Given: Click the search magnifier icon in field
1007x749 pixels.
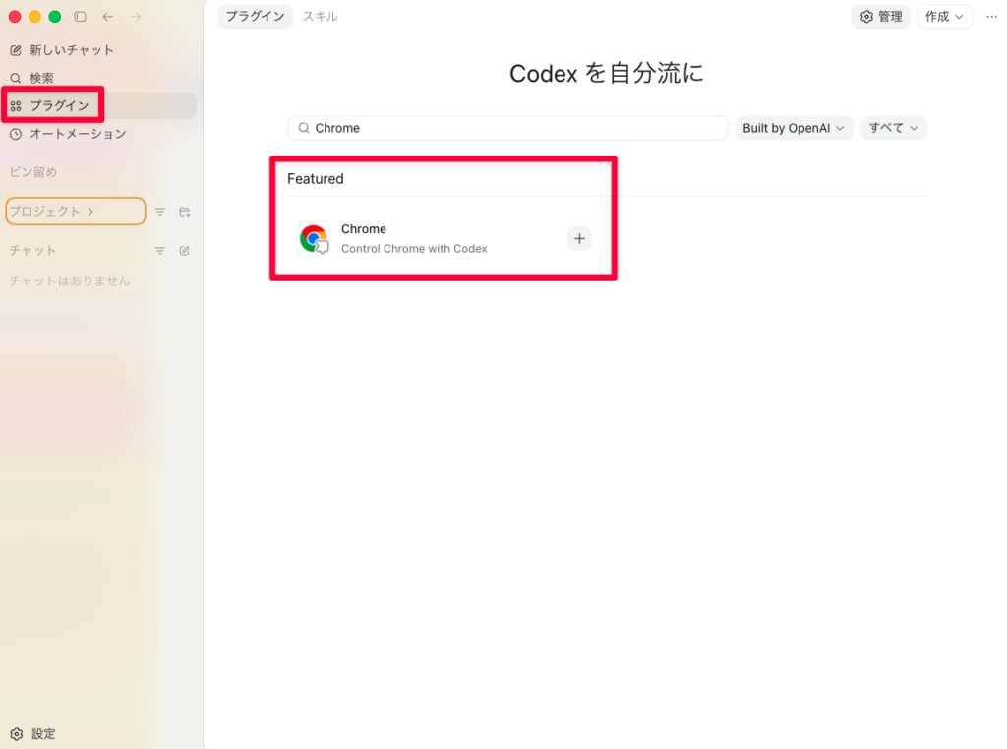Looking at the screenshot, I should click(304, 128).
